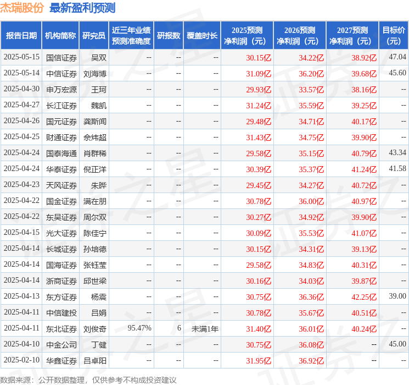Click analyst name 肖群稀
This screenshot has height=385, width=409.
coord(95,153)
